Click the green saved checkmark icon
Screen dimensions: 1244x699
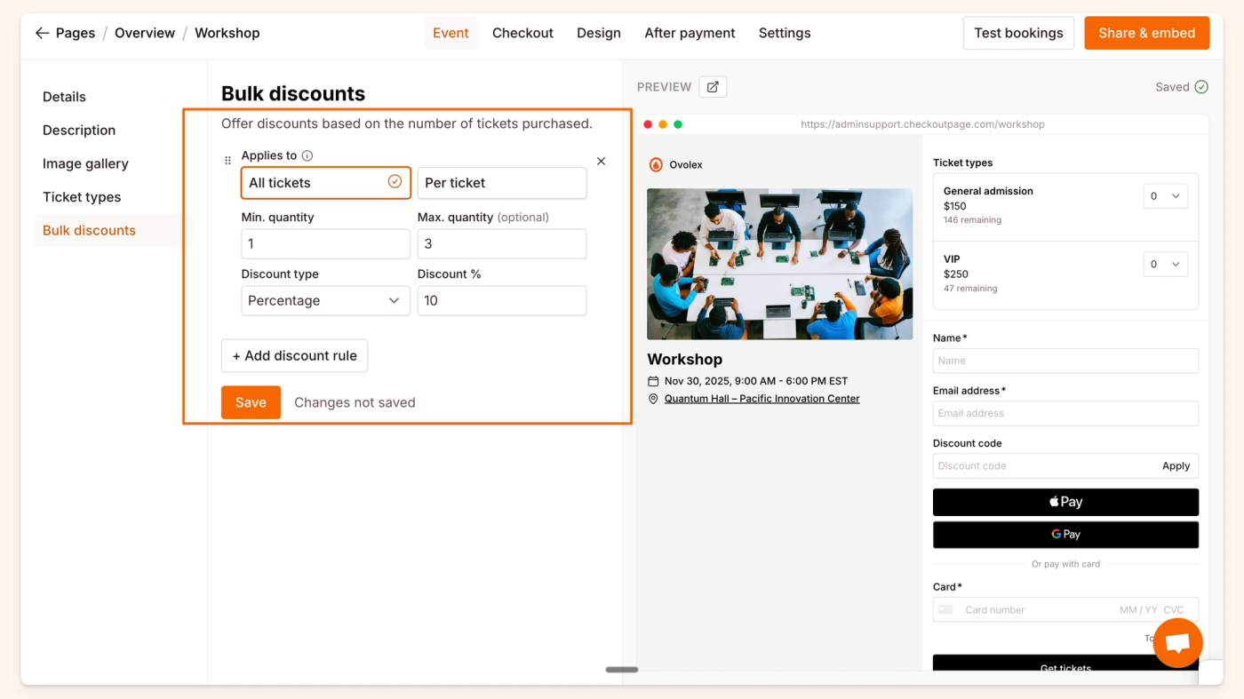(x=1201, y=87)
